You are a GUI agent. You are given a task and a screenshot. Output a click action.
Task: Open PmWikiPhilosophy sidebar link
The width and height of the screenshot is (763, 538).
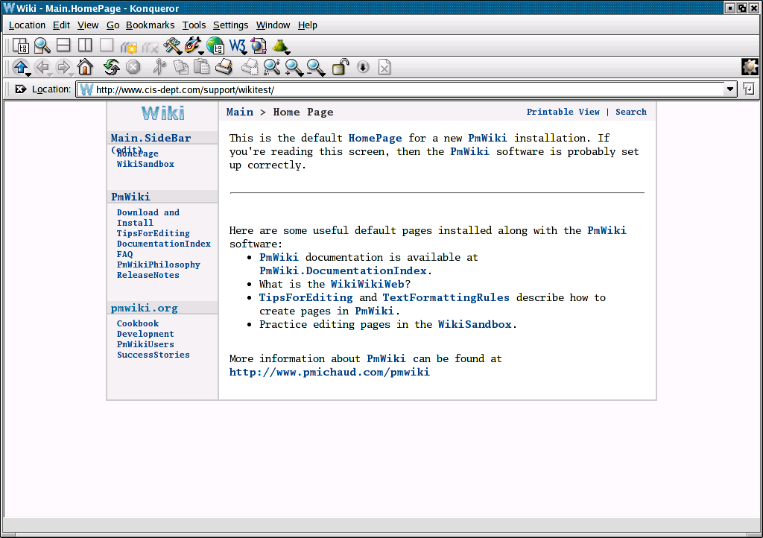pyautogui.click(x=158, y=265)
